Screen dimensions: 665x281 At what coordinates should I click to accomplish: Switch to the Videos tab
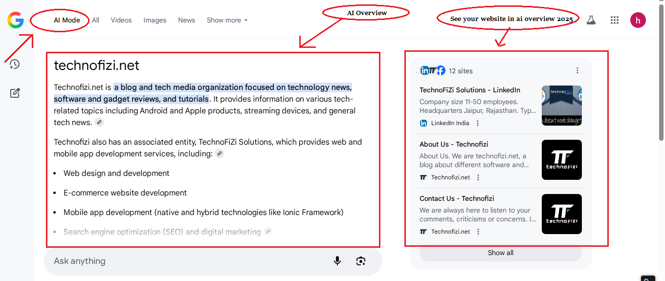point(121,20)
